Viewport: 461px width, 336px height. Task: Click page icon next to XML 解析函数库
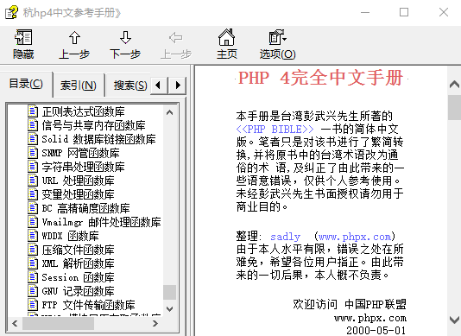[x=33, y=263]
